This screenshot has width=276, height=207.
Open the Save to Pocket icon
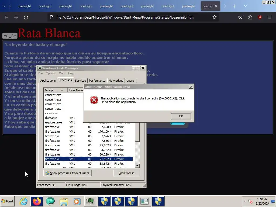tap(240, 17)
